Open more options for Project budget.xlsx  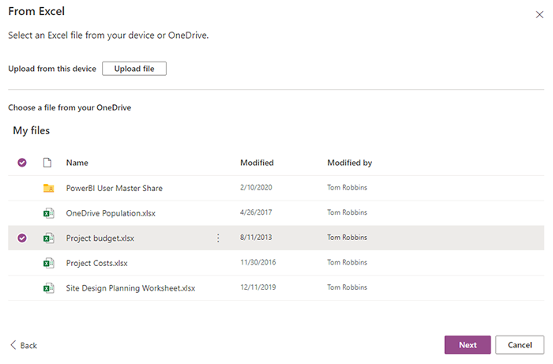tap(218, 238)
